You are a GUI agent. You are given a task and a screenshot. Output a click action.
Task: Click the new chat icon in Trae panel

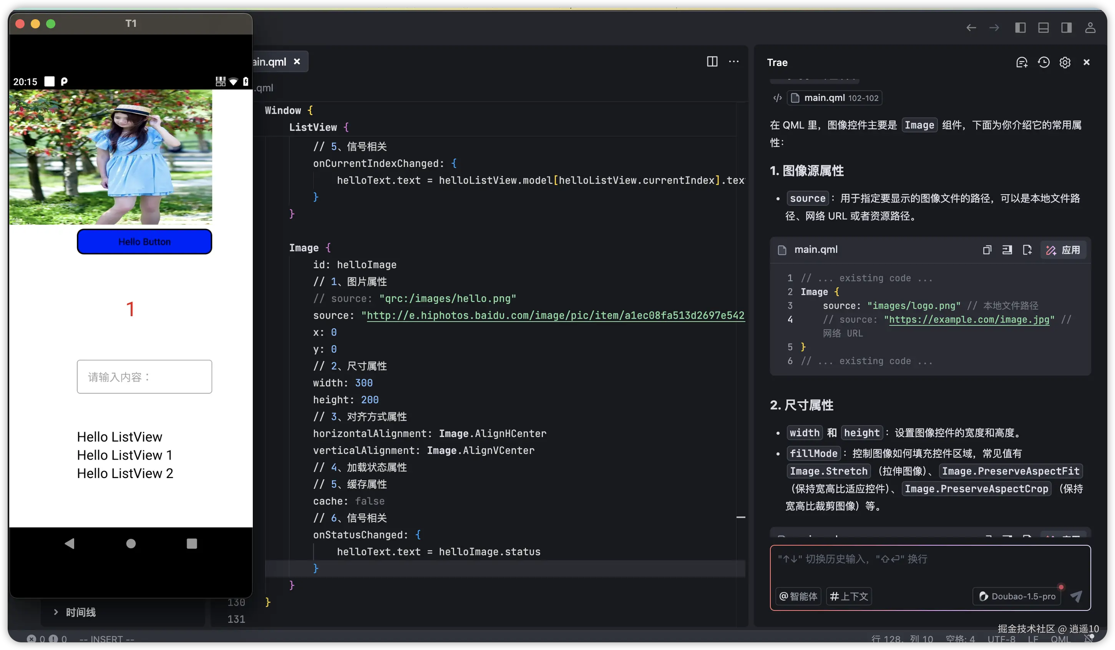pyautogui.click(x=1022, y=62)
